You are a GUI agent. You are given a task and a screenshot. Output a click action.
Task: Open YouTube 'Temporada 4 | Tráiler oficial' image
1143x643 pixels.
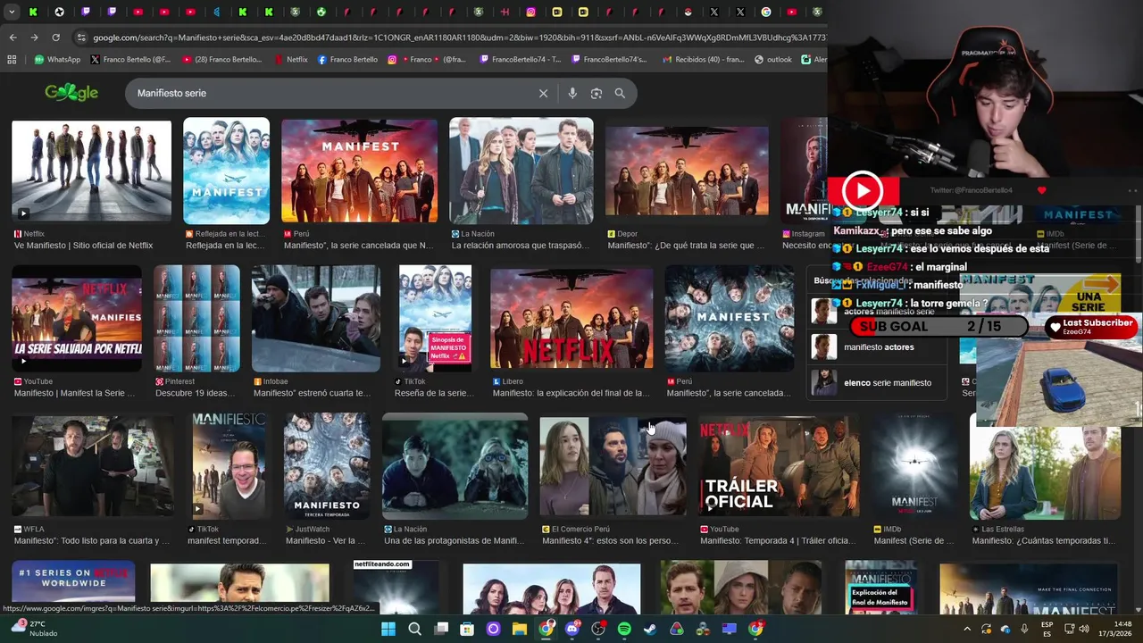click(x=780, y=466)
